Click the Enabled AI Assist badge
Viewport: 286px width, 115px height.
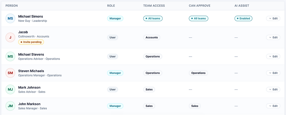pos(243,19)
